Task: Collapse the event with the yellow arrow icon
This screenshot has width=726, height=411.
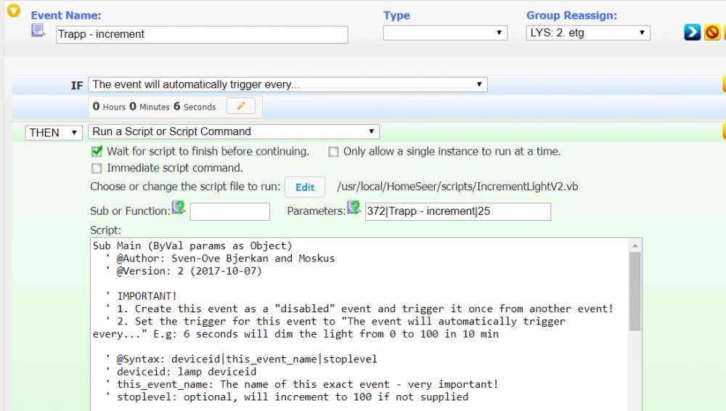Action: 13,12
